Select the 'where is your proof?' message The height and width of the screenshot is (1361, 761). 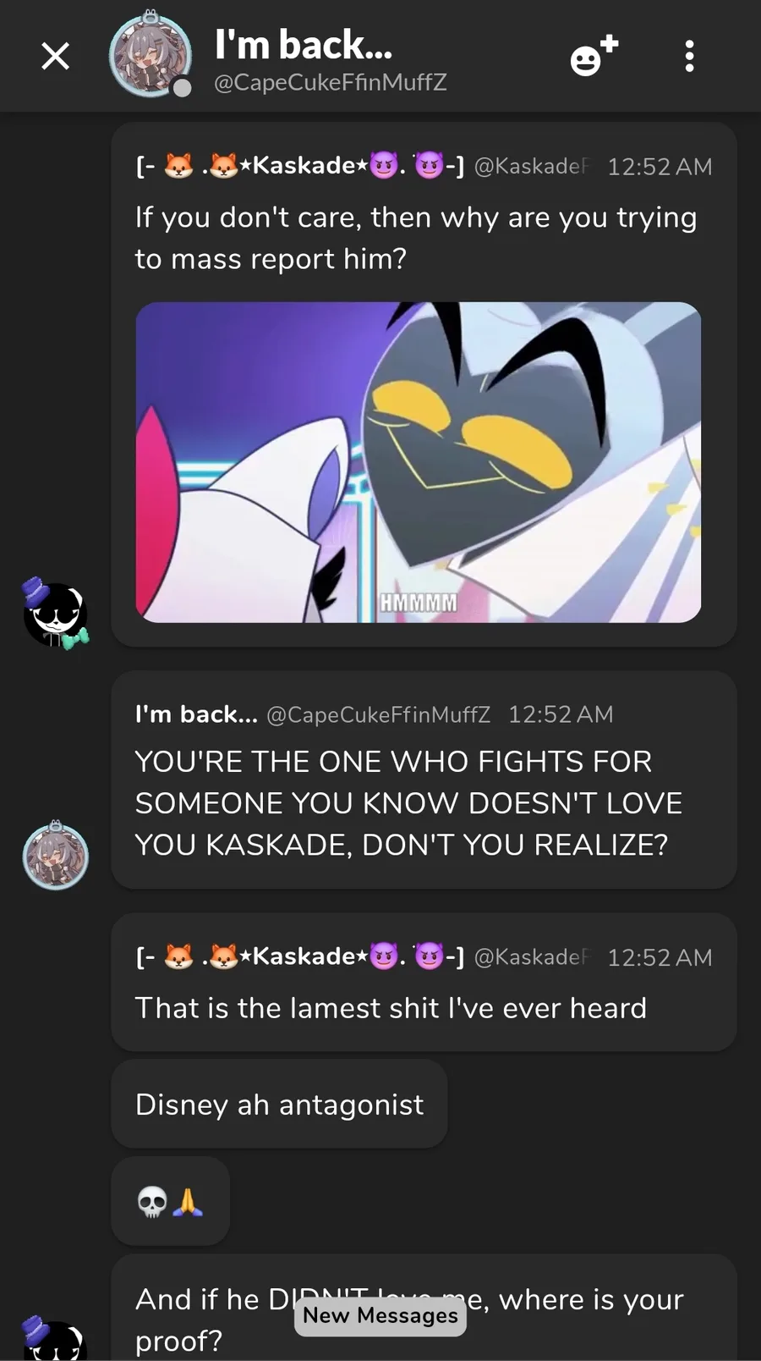click(409, 1319)
